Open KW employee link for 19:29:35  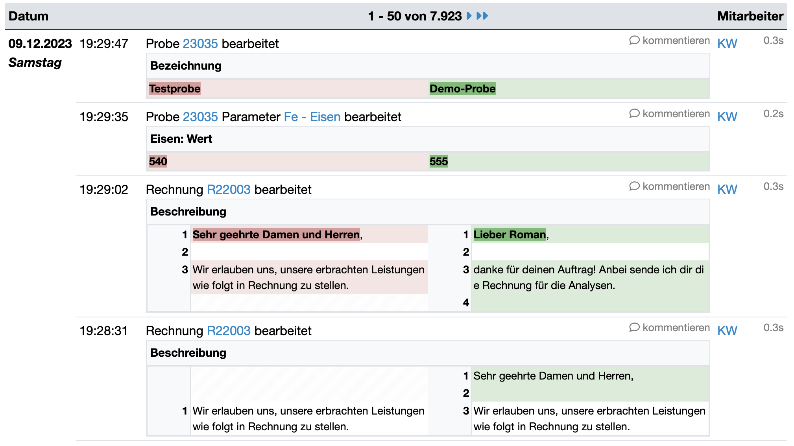tap(727, 117)
